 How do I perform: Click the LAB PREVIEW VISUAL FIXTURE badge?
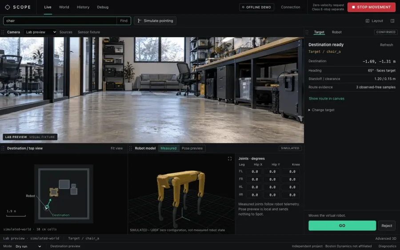click(30, 137)
